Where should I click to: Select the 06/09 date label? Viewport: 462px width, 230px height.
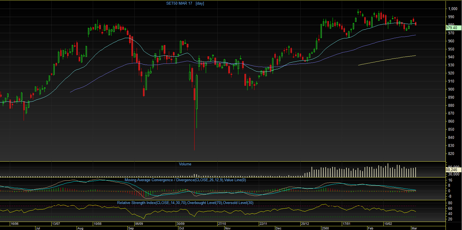(x=139, y=224)
